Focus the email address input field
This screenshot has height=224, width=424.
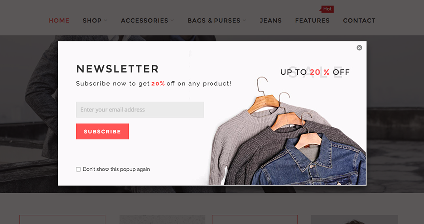pos(140,110)
